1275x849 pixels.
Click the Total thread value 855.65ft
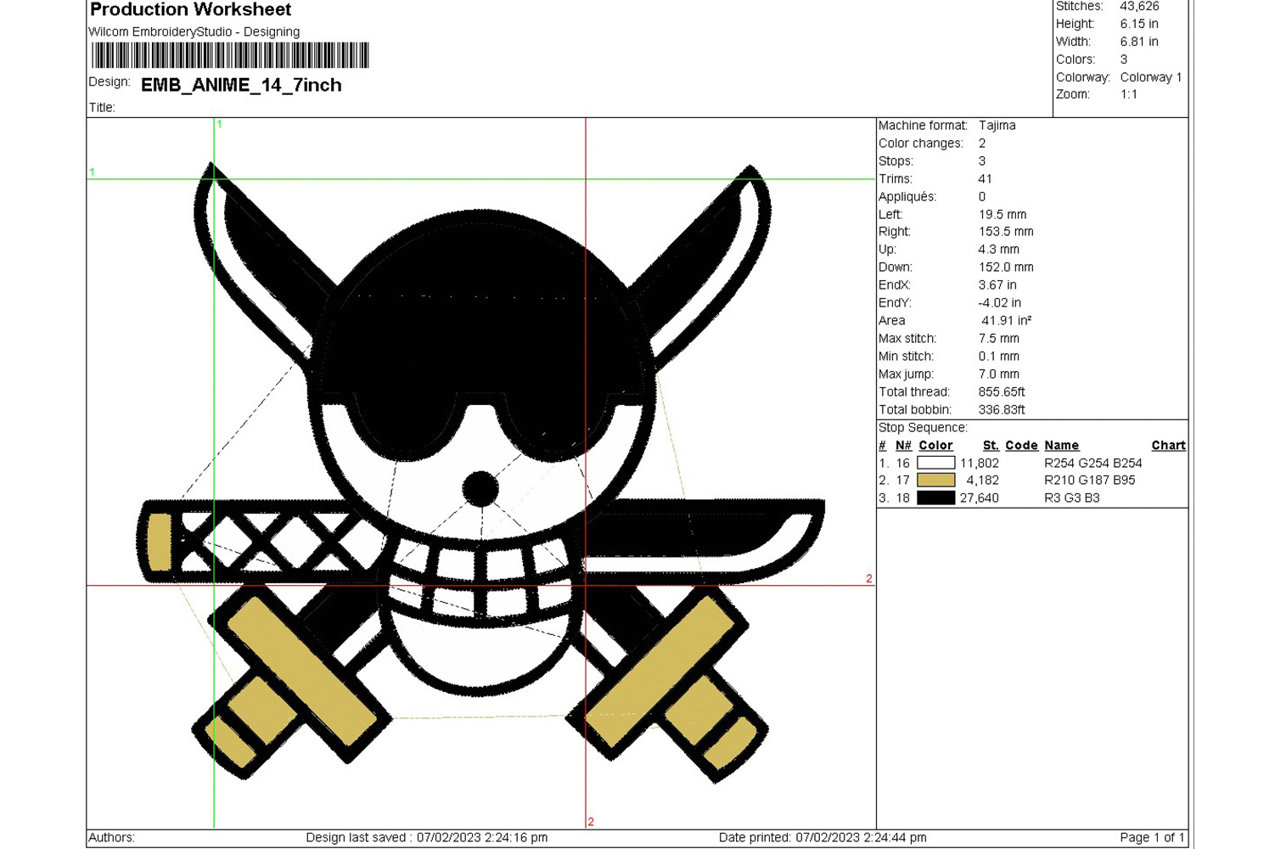(x=1002, y=391)
